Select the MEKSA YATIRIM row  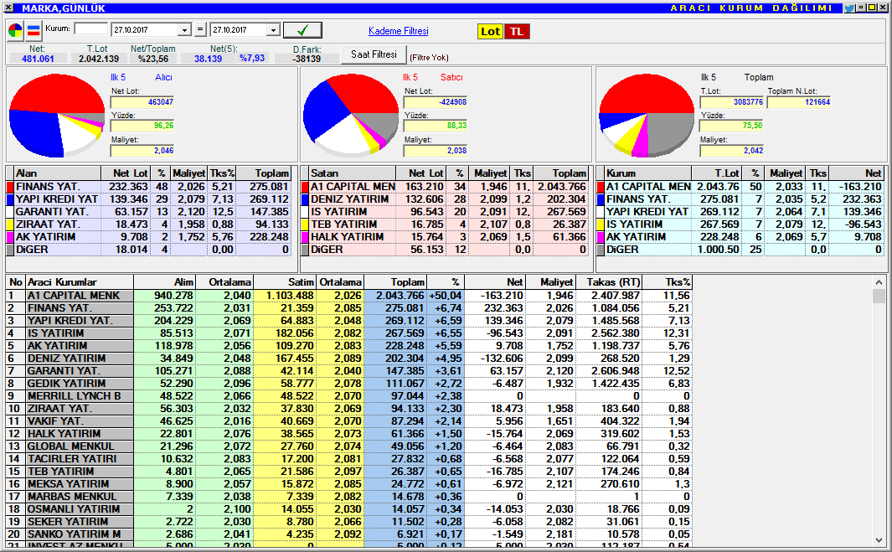(x=348, y=483)
